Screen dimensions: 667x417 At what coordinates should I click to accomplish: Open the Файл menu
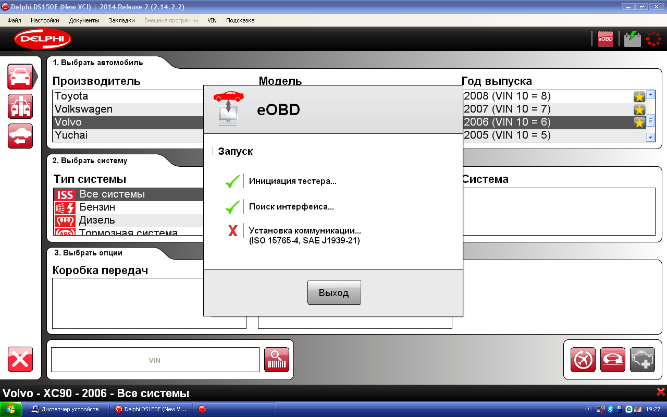15,20
